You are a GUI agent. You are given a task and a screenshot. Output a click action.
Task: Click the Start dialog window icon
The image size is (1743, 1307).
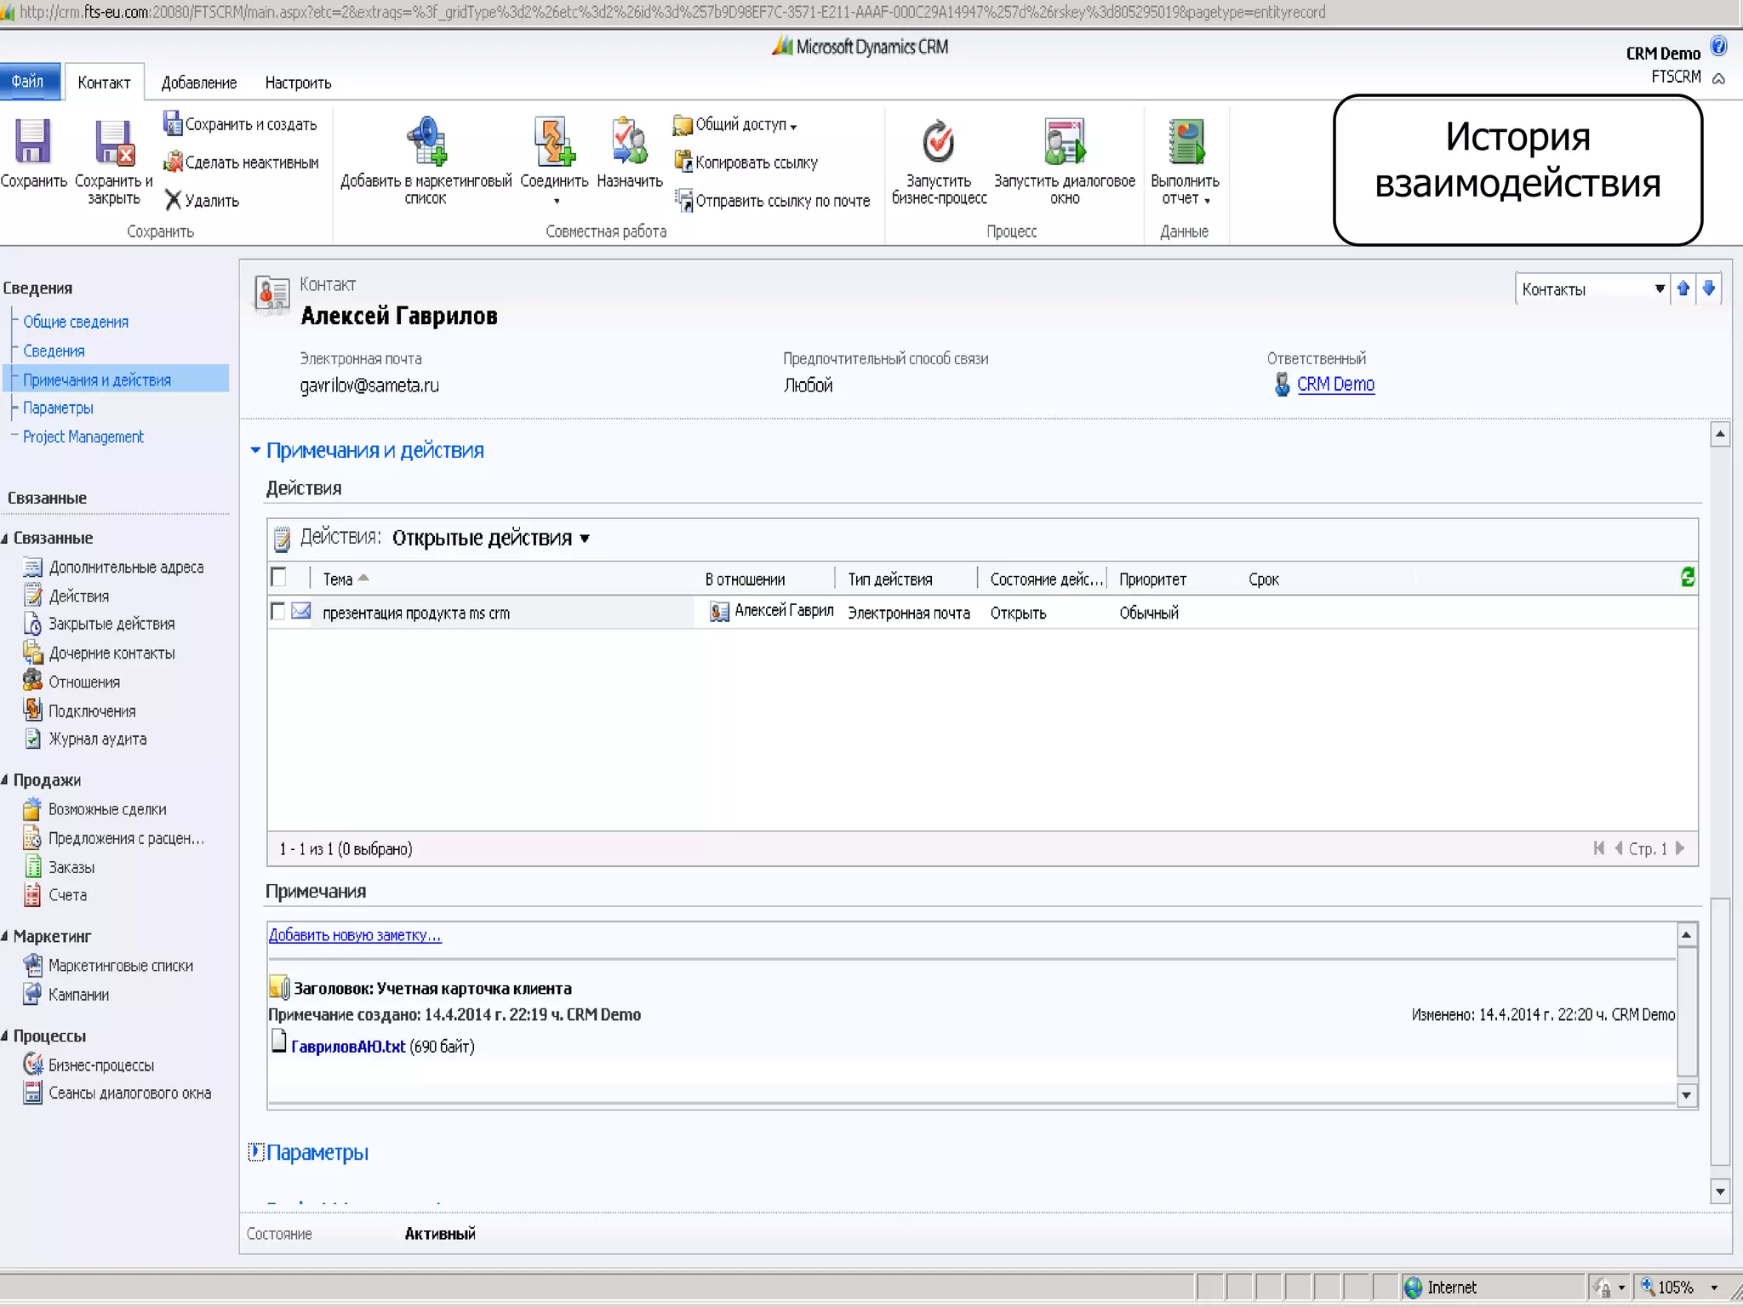click(x=1064, y=142)
